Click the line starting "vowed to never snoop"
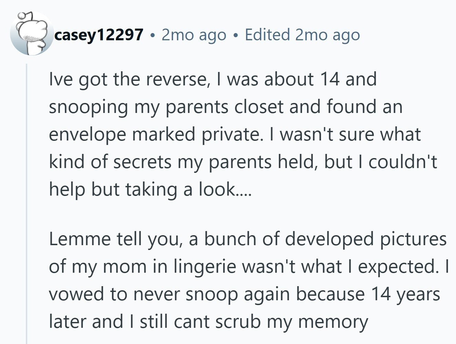Image resolution: width=456 pixels, height=344 pixels. click(244, 294)
